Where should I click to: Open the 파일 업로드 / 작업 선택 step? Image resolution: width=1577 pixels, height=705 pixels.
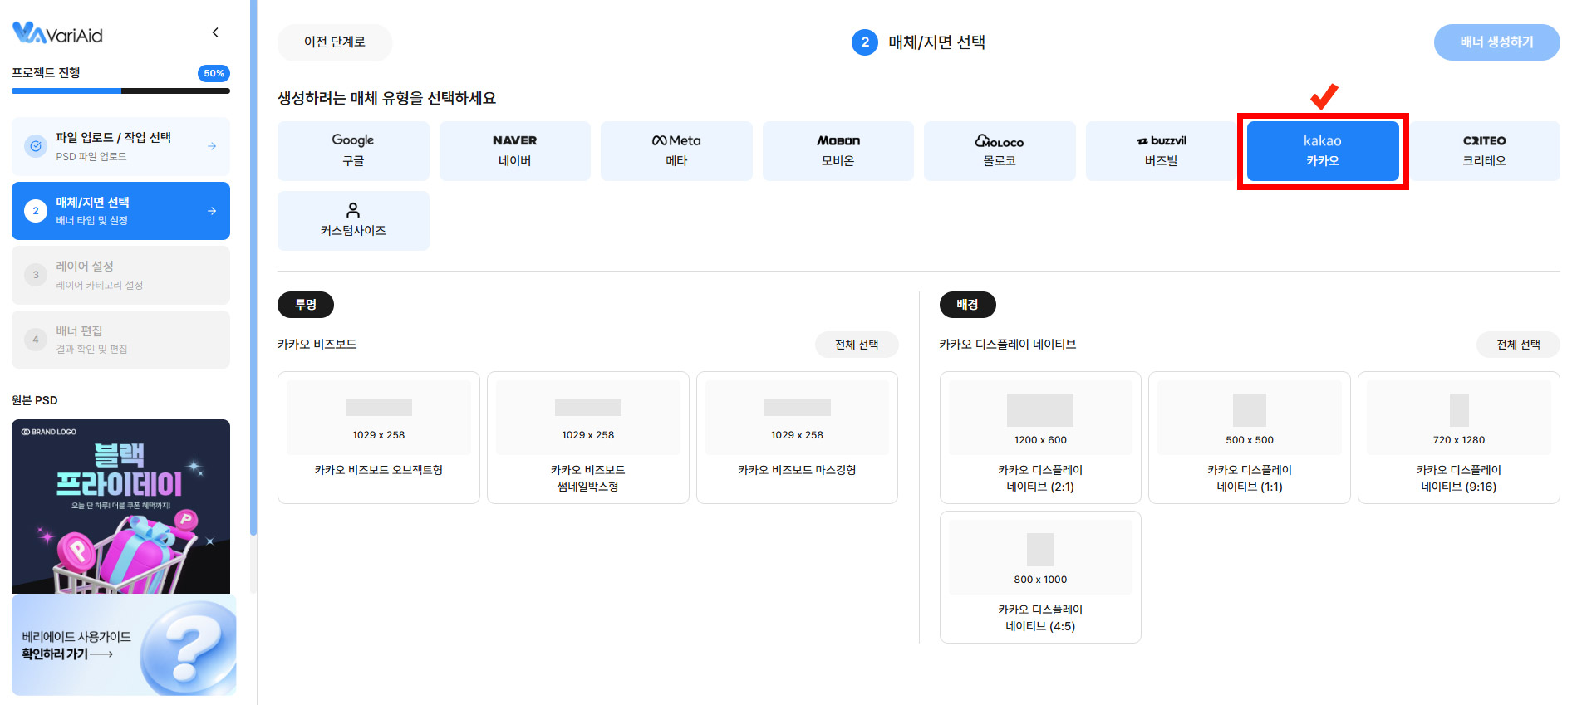(x=120, y=146)
